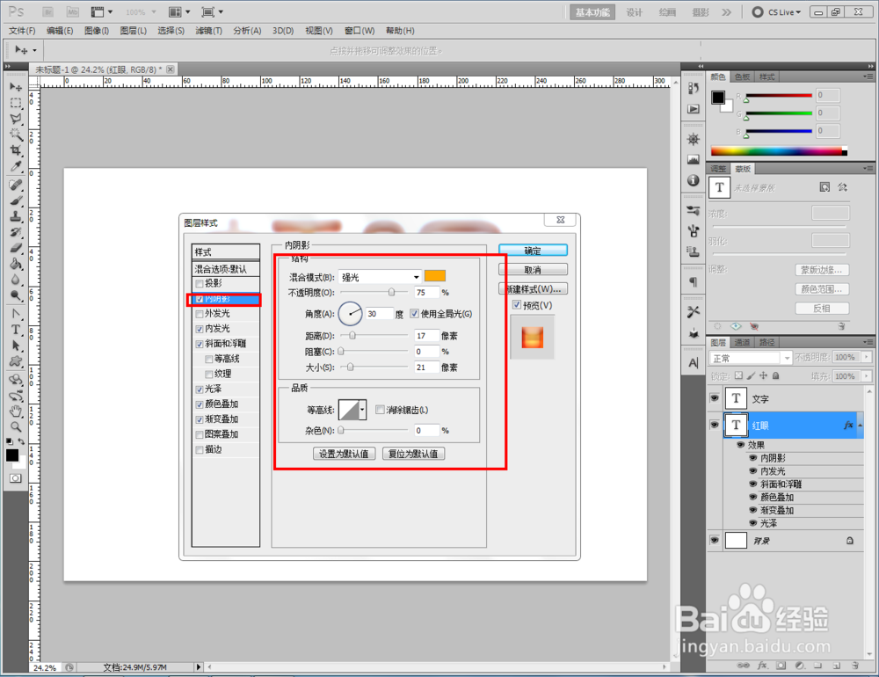Switch to the 色板 tab
This screenshot has width=879, height=677.
tap(742, 76)
